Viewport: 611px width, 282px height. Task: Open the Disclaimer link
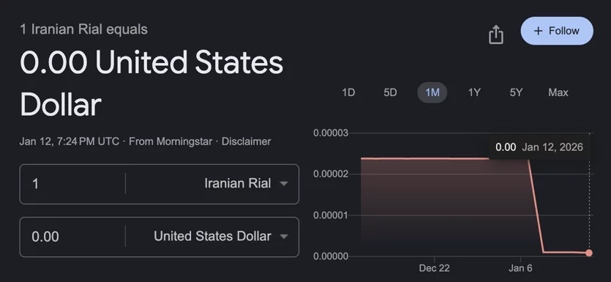click(247, 141)
